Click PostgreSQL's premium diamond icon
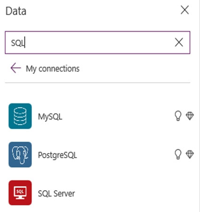 coord(190,154)
